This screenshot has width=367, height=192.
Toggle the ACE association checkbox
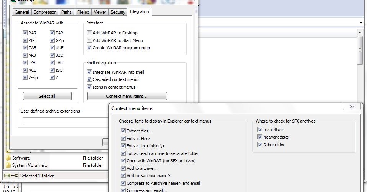pos(25,70)
